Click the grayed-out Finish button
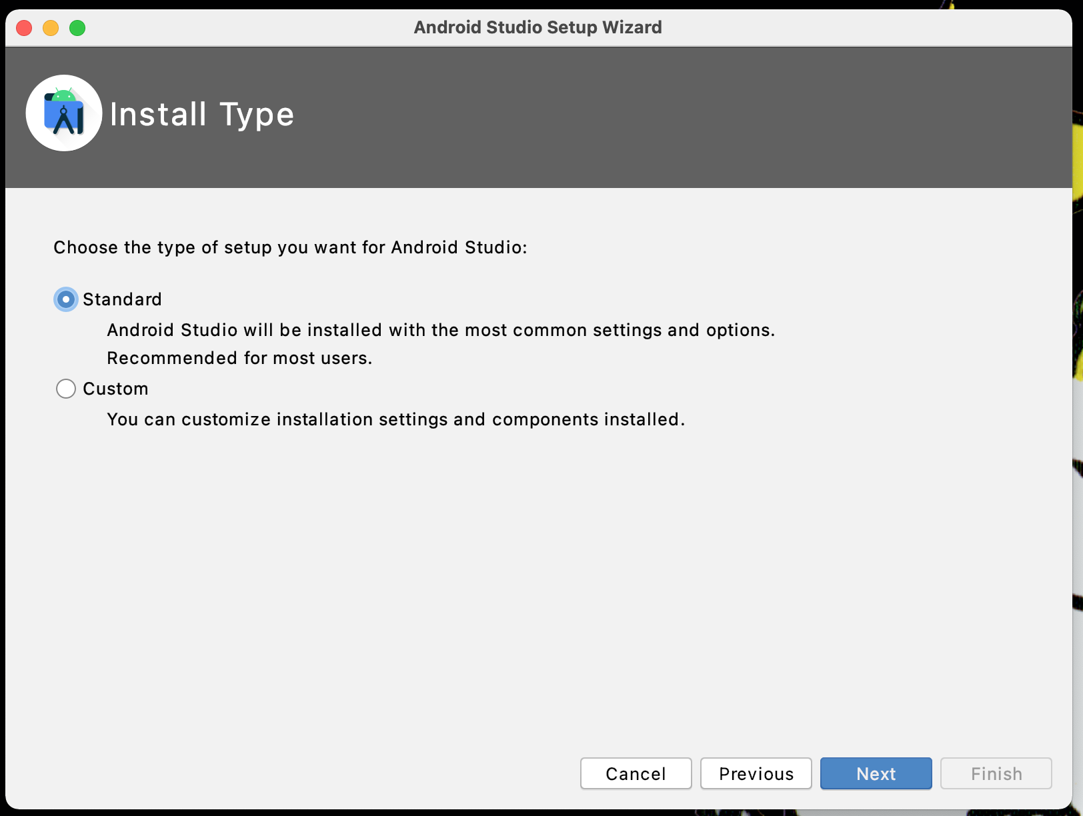Screen dimensions: 1083x816 pos(996,773)
